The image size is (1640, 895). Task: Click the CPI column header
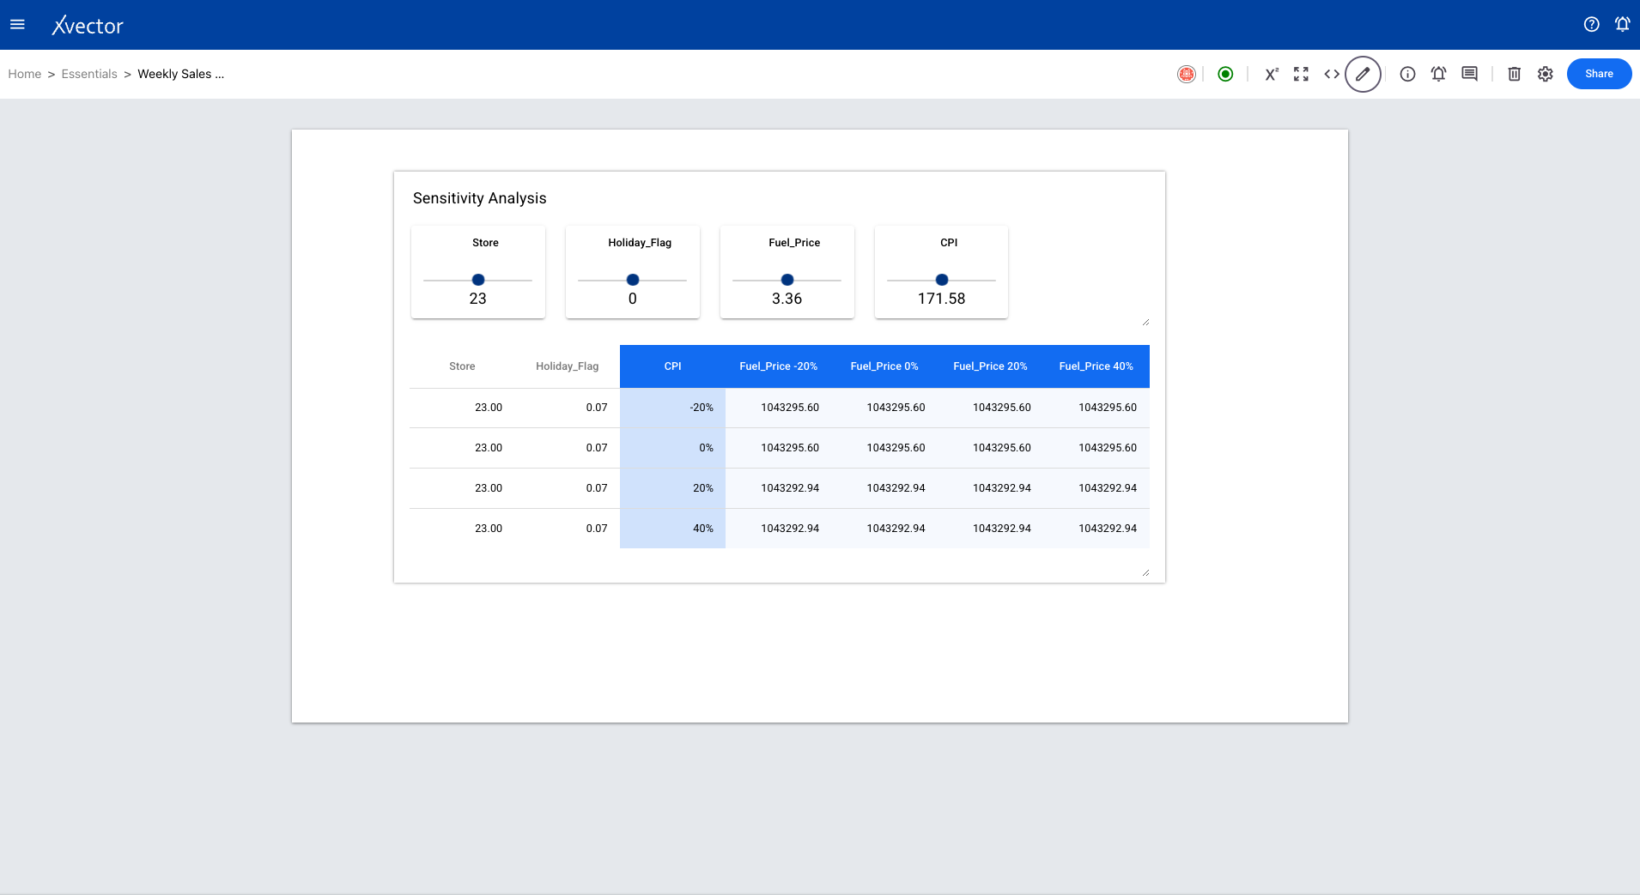[673, 366]
